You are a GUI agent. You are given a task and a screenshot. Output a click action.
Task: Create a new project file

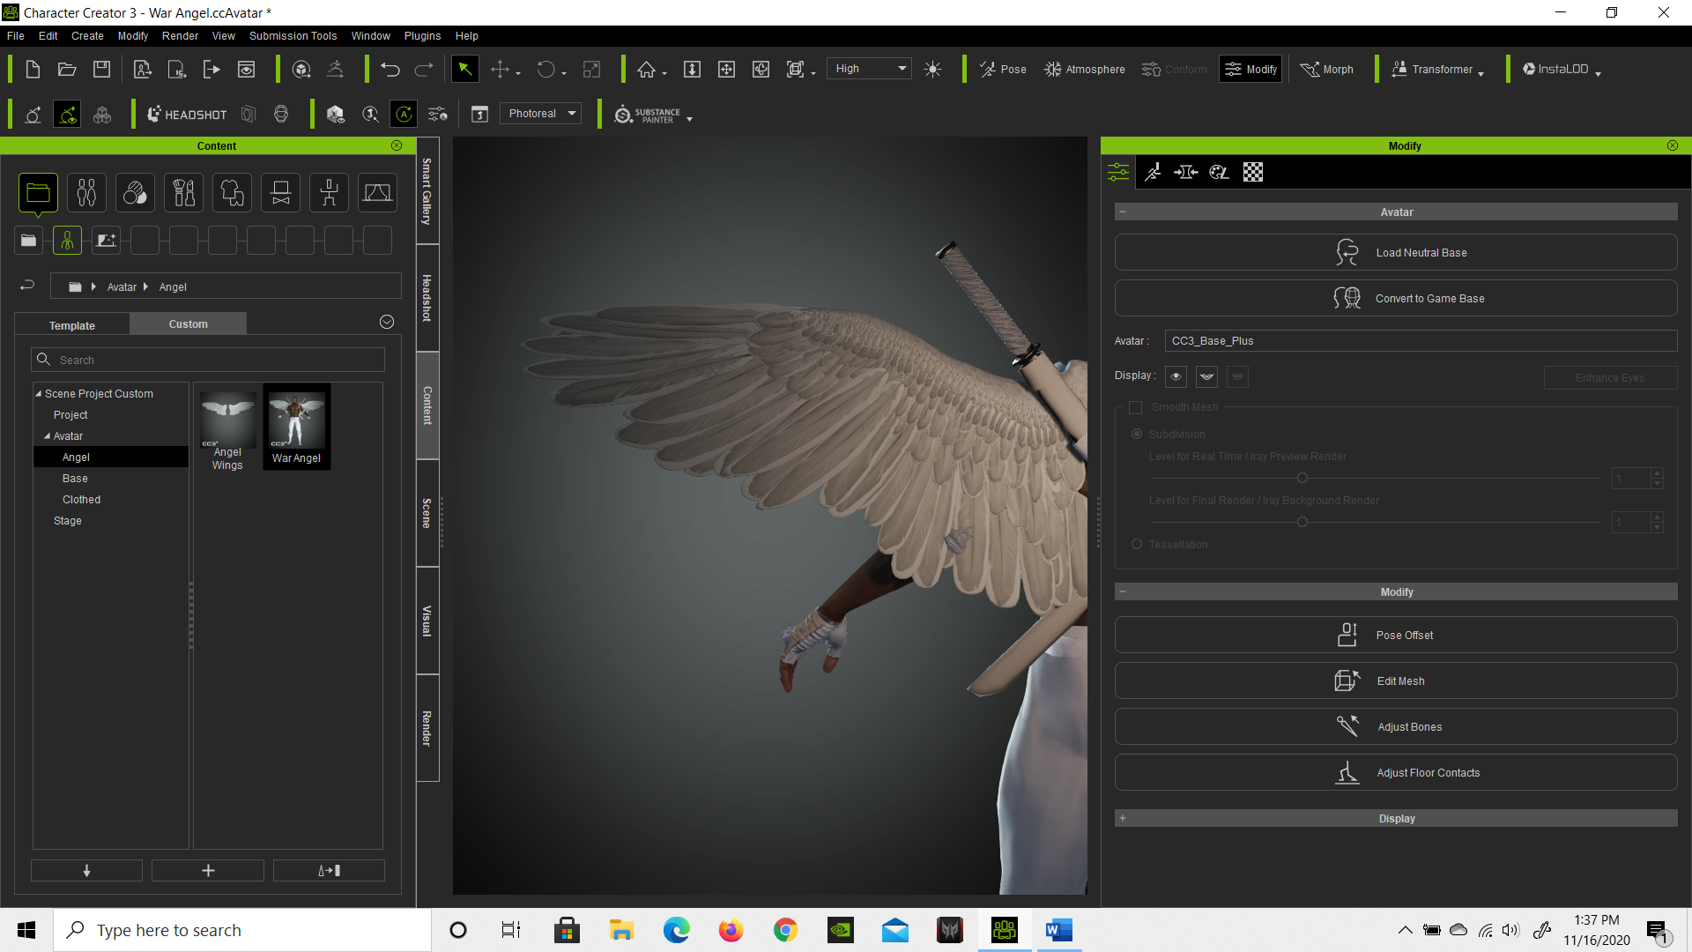(33, 70)
